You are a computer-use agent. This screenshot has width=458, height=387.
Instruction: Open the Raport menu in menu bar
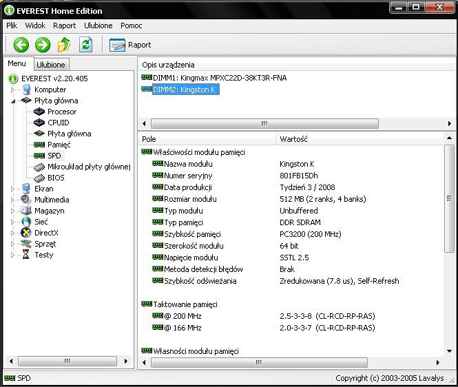(x=65, y=25)
